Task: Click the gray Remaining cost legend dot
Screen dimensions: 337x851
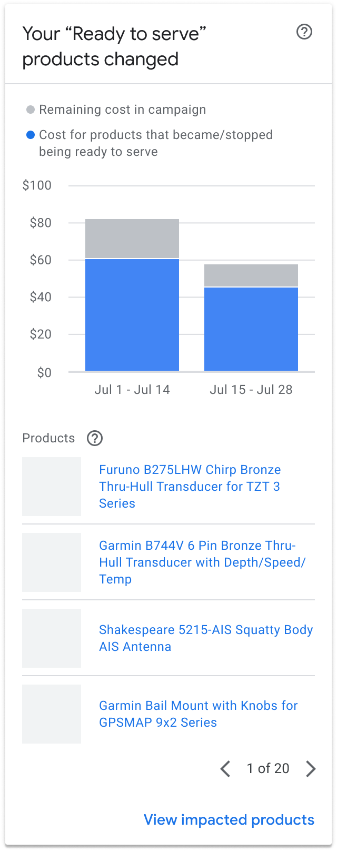Action: pos(31,110)
